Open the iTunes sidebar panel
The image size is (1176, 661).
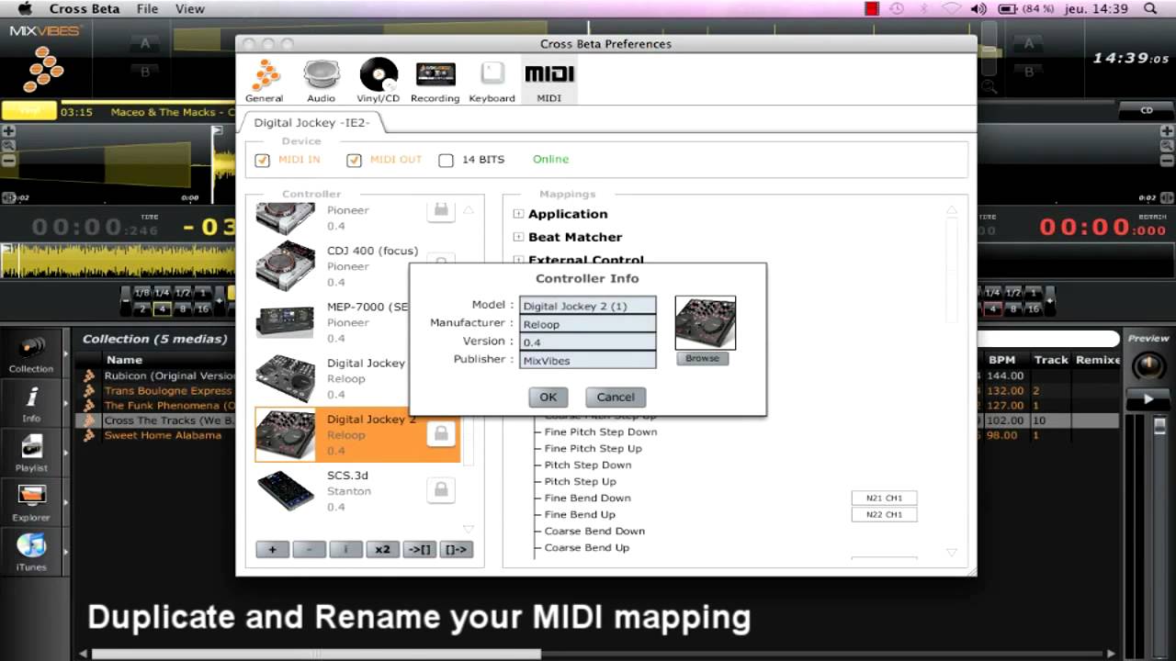(31, 552)
